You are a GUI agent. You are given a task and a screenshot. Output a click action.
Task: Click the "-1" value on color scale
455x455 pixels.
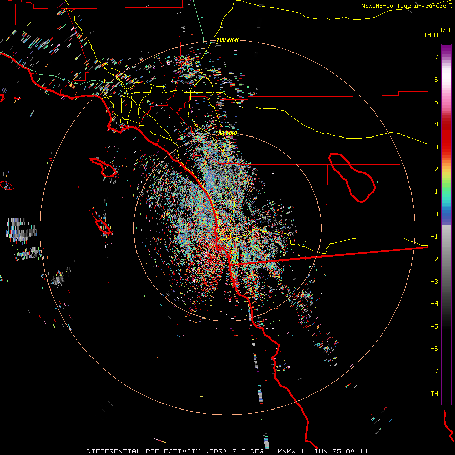[434, 237]
